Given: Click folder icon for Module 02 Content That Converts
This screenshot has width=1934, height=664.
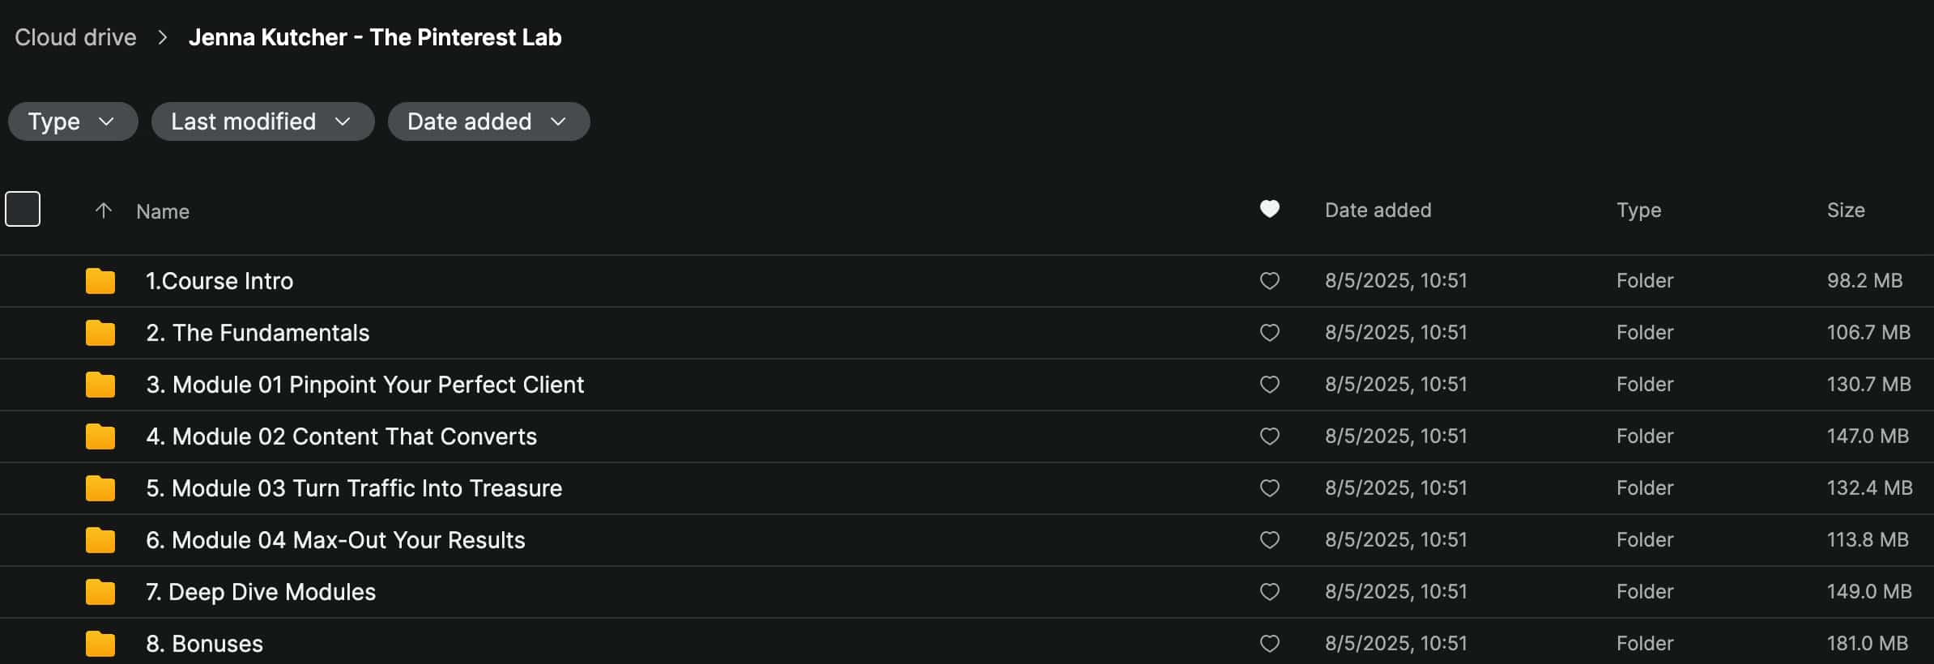Looking at the screenshot, I should click(x=100, y=436).
